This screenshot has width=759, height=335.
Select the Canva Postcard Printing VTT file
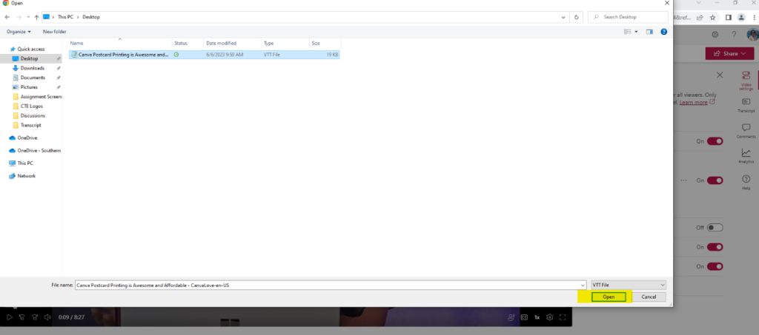point(204,55)
